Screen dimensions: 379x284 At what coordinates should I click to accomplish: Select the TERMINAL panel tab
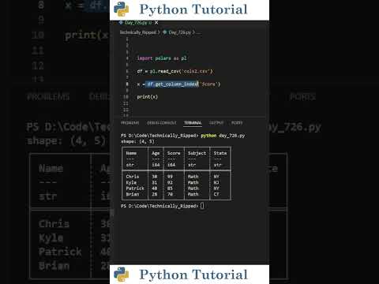click(193, 123)
